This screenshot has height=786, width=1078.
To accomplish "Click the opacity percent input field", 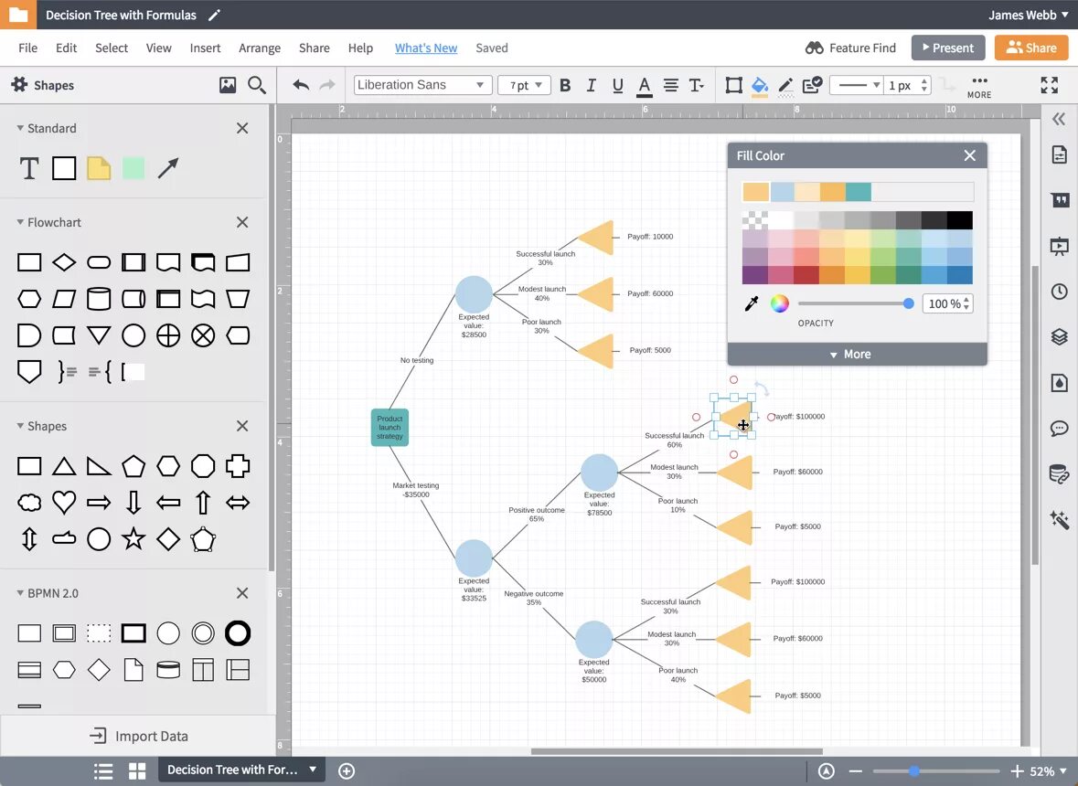I will tap(948, 303).
